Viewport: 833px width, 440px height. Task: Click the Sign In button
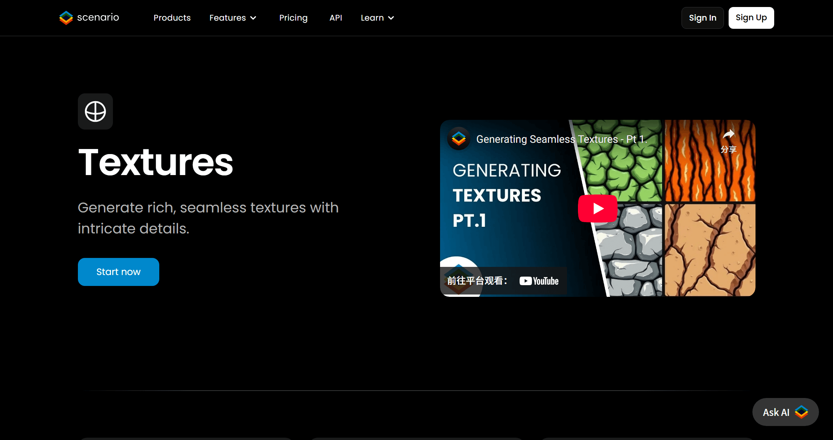pyautogui.click(x=702, y=18)
